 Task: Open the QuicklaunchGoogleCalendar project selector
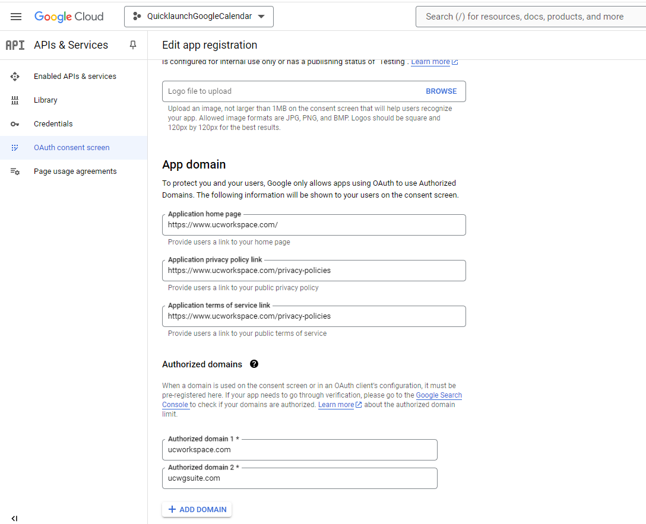point(198,17)
